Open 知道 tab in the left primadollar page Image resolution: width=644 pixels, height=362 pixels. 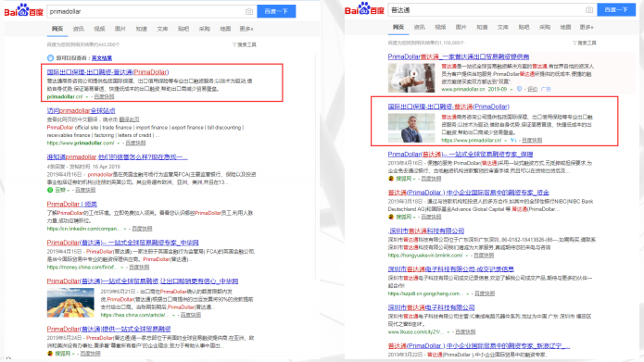click(141, 29)
